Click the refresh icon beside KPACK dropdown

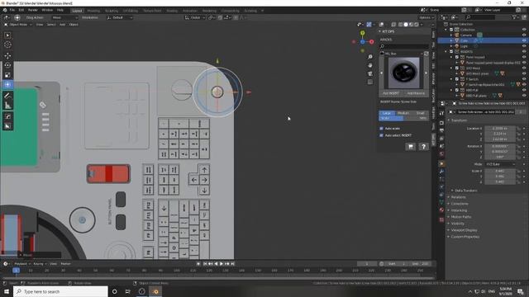[x=427, y=54]
